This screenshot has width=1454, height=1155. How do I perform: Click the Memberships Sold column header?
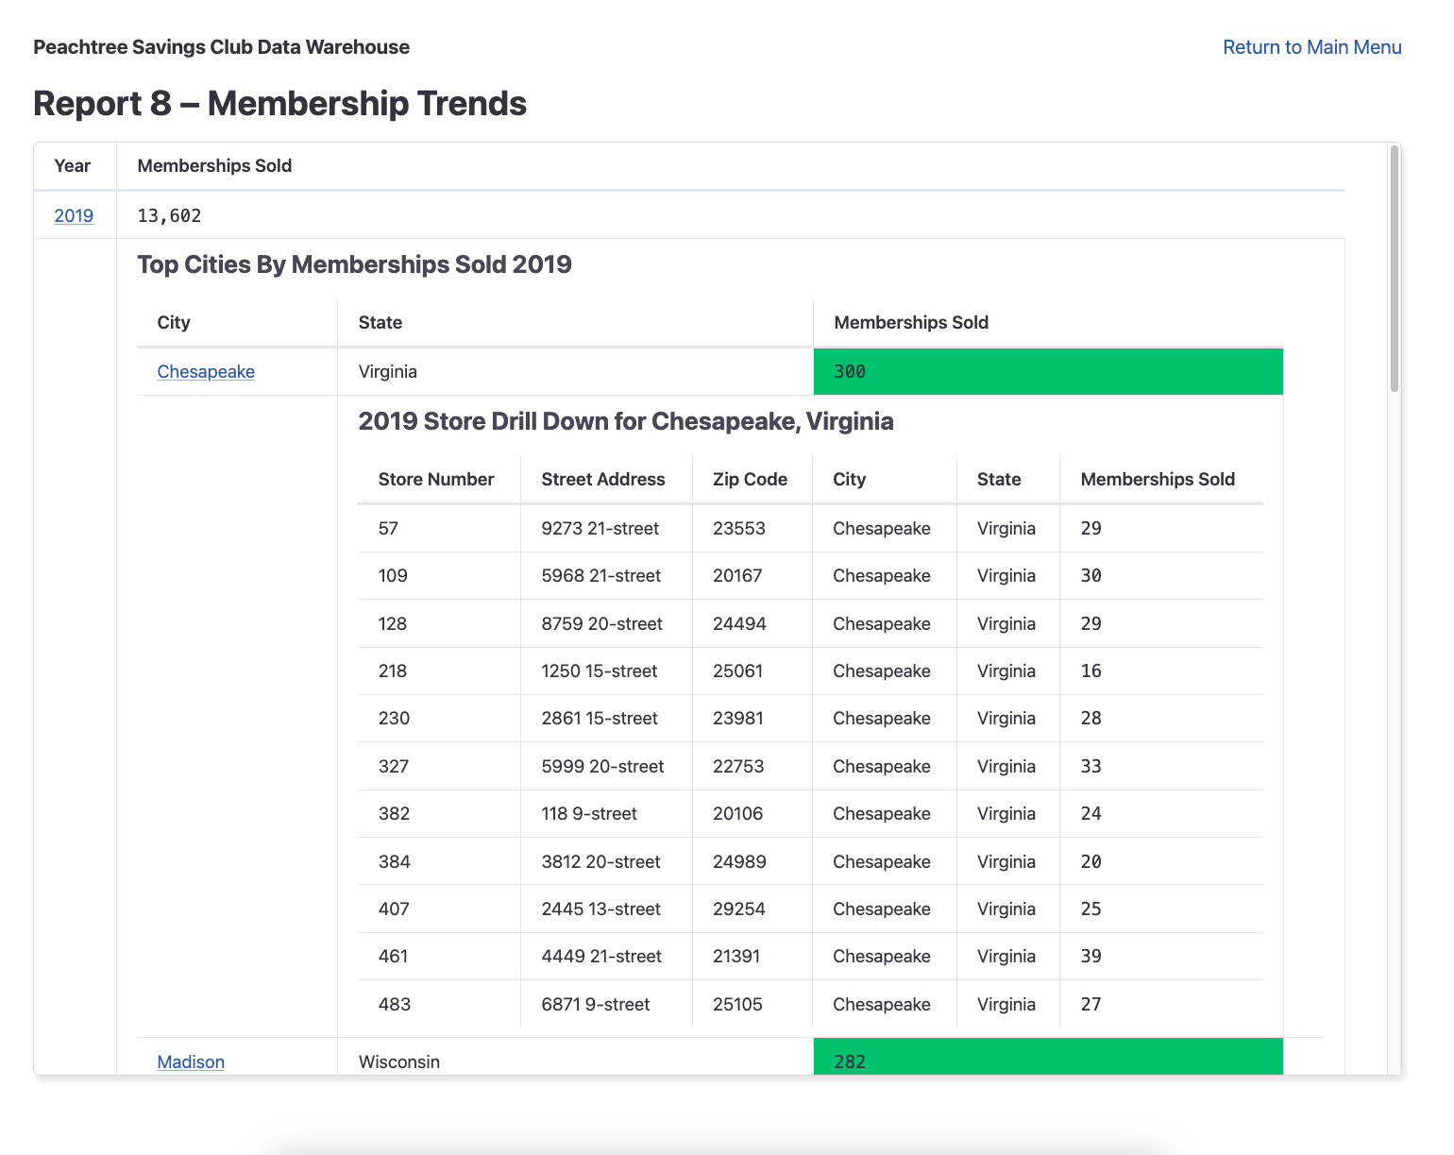click(x=214, y=165)
